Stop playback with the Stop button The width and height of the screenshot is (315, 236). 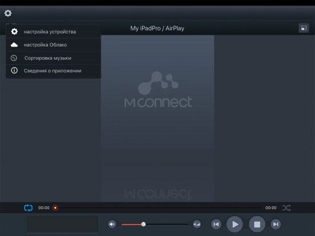257,224
